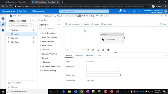Click the Search activities box
Screen dimensions: 168x94
(x=50, y=29)
